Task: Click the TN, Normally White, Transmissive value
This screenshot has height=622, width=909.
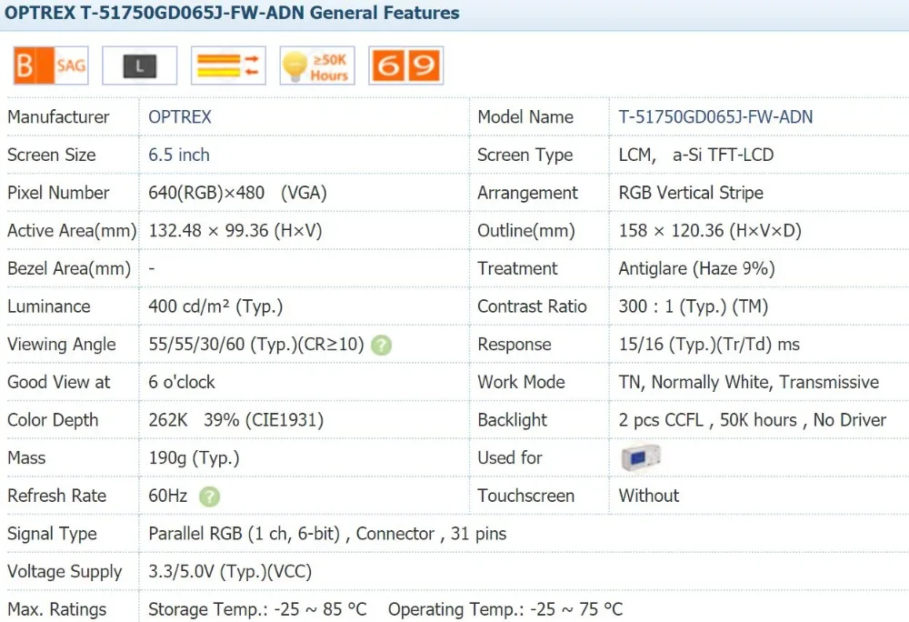Action: [x=749, y=382]
